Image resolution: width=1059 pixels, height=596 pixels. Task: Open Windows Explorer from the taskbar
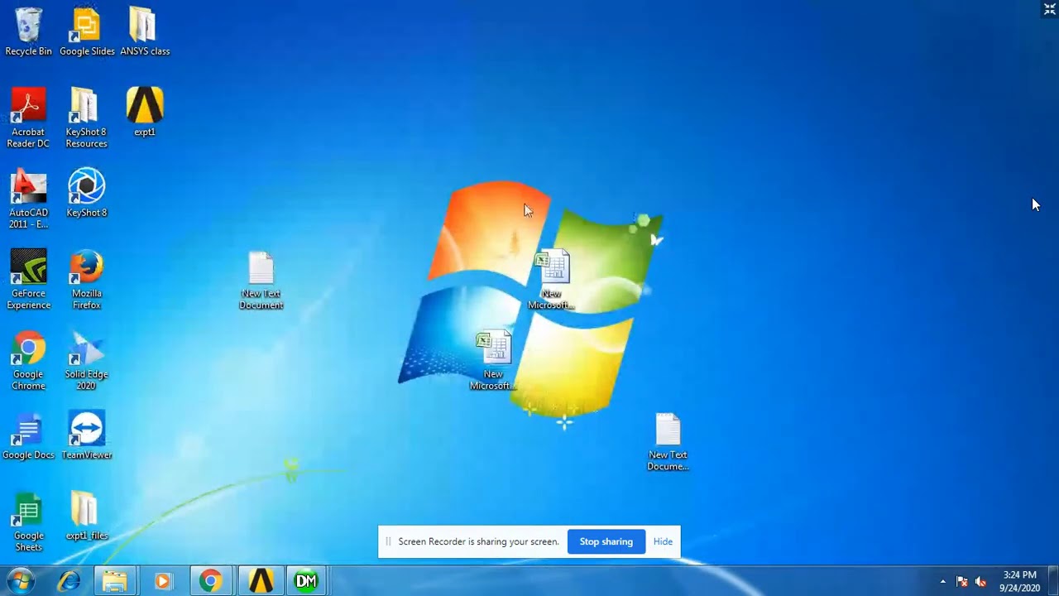pyautogui.click(x=115, y=581)
